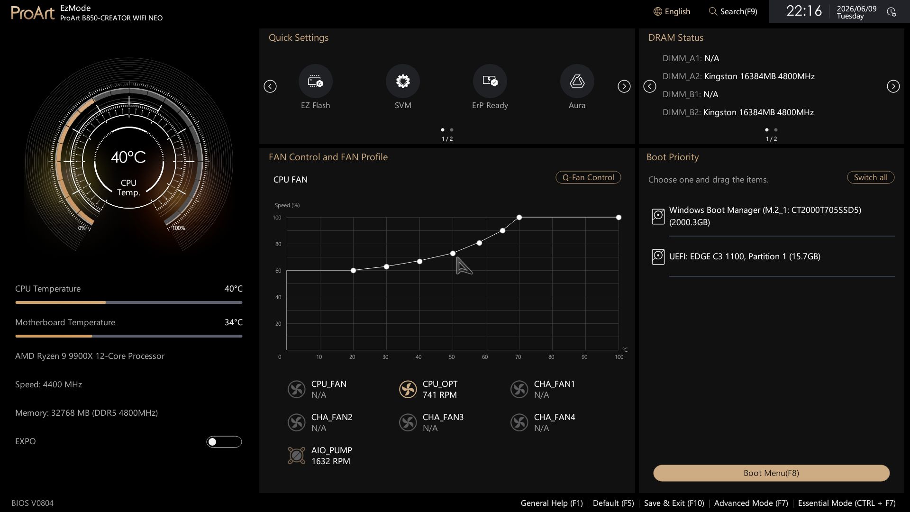The height and width of the screenshot is (512, 910).
Task: Select the AIO_PUMP pump icon
Action: click(x=297, y=456)
